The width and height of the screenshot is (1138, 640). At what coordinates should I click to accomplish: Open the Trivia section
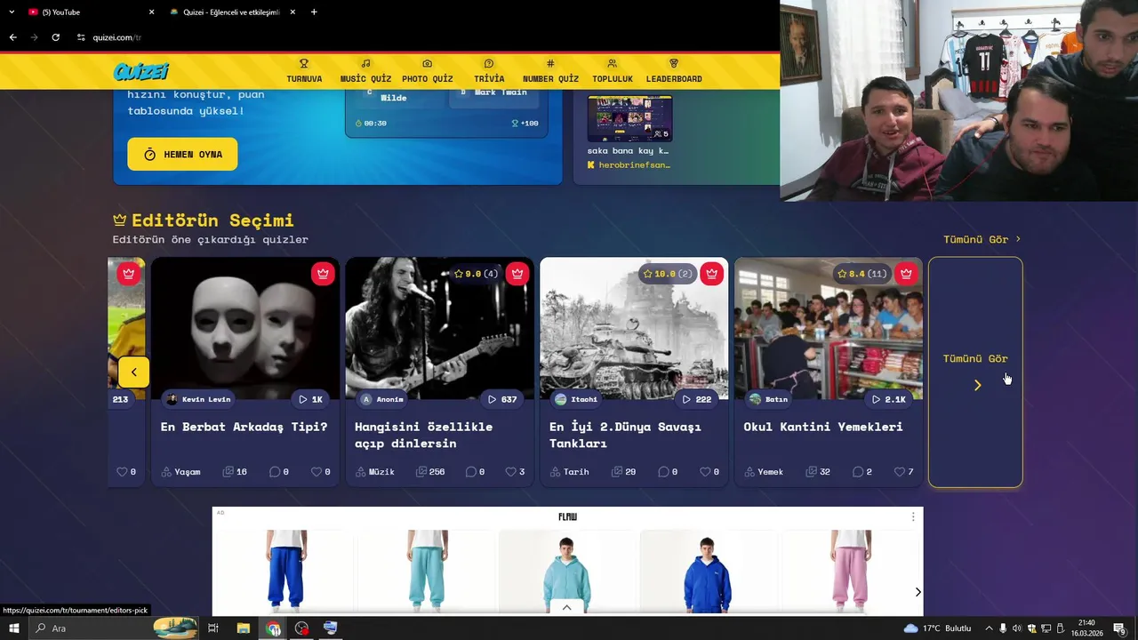[x=489, y=71]
